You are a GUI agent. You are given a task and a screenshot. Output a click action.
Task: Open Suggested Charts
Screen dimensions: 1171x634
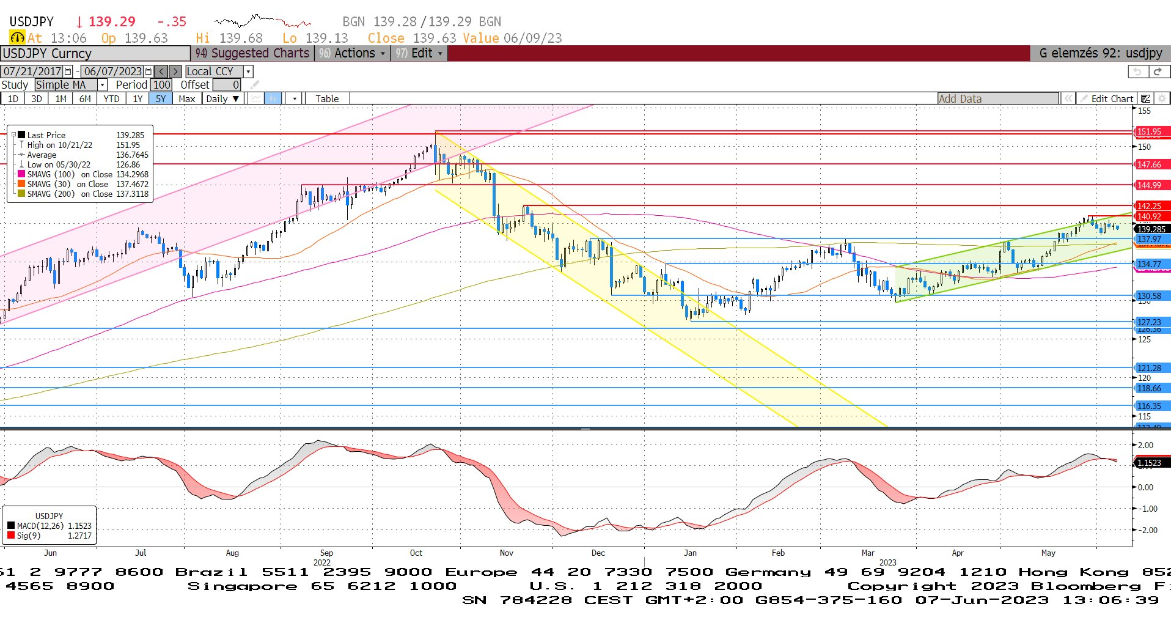pos(253,53)
